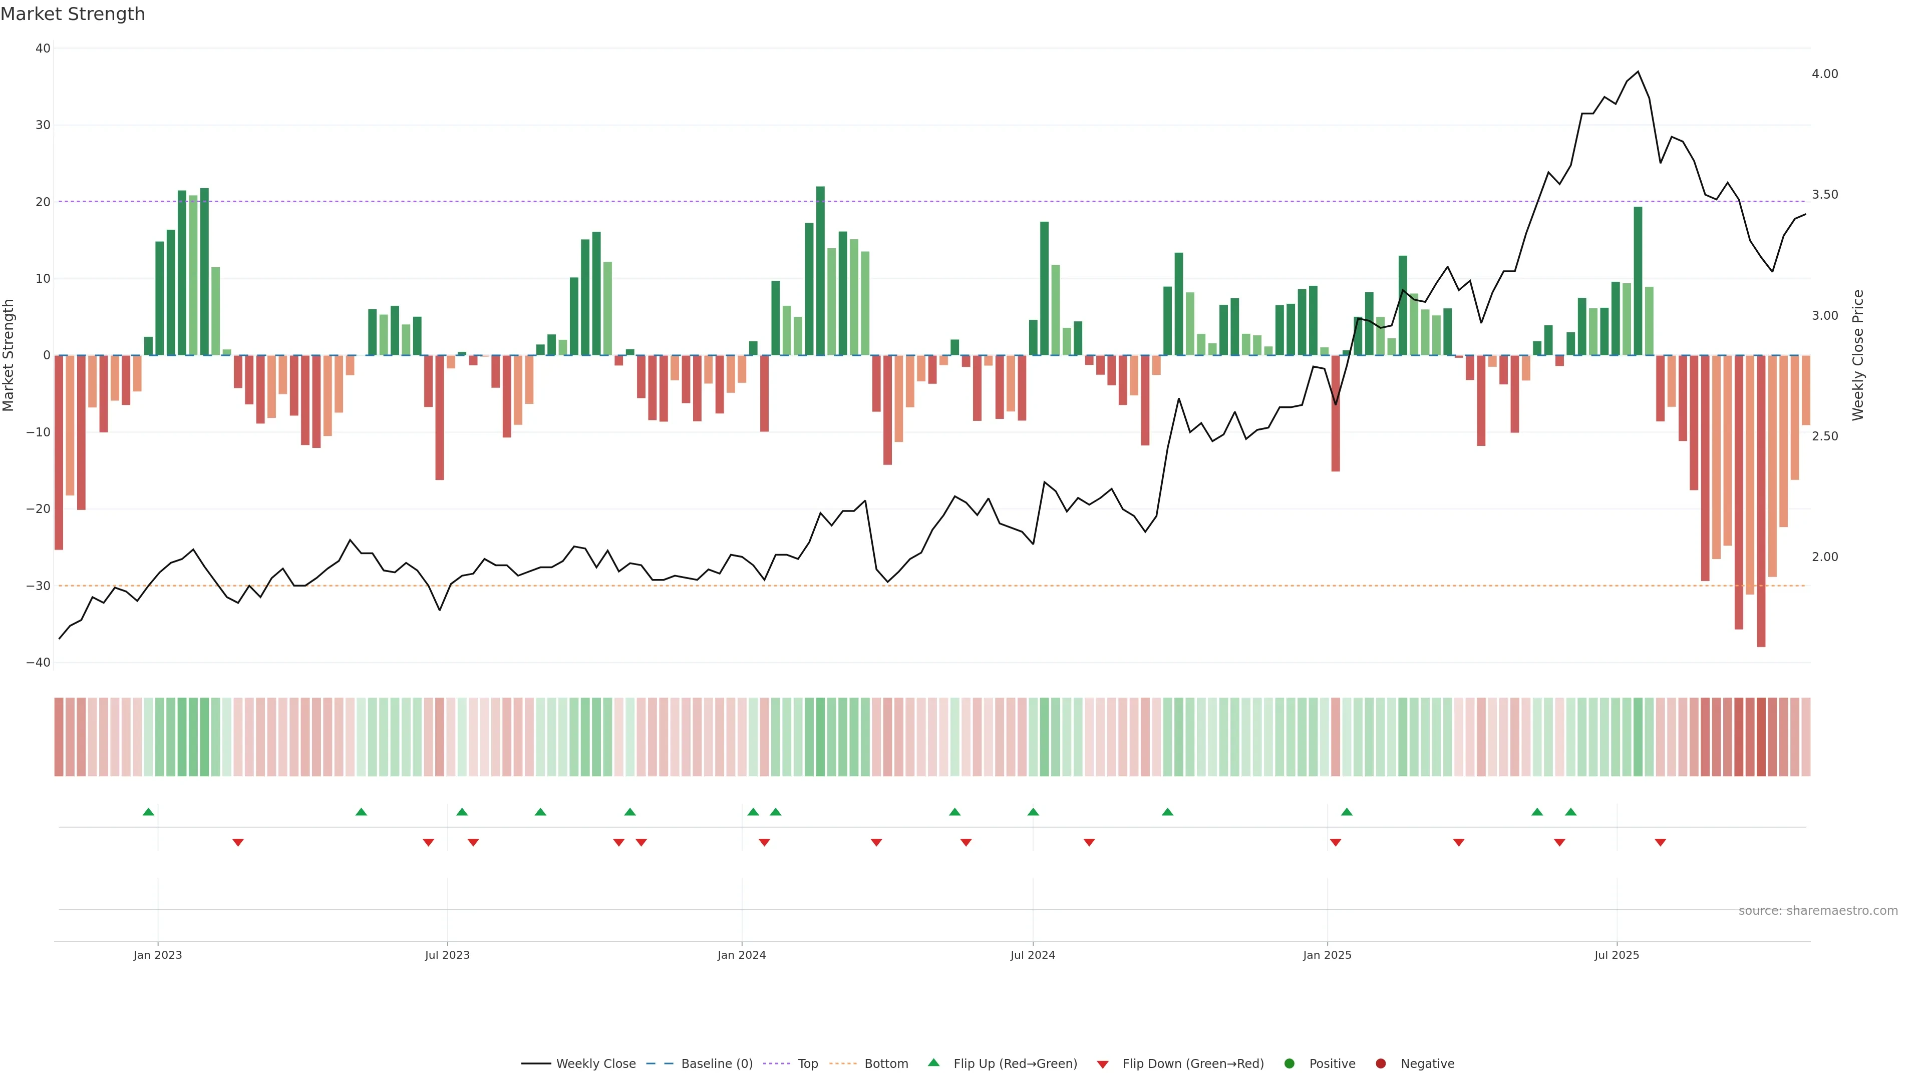The width and height of the screenshot is (1923, 1081).
Task: Click the last red flip-down triangle after Jul 2025
Action: coord(1660,842)
